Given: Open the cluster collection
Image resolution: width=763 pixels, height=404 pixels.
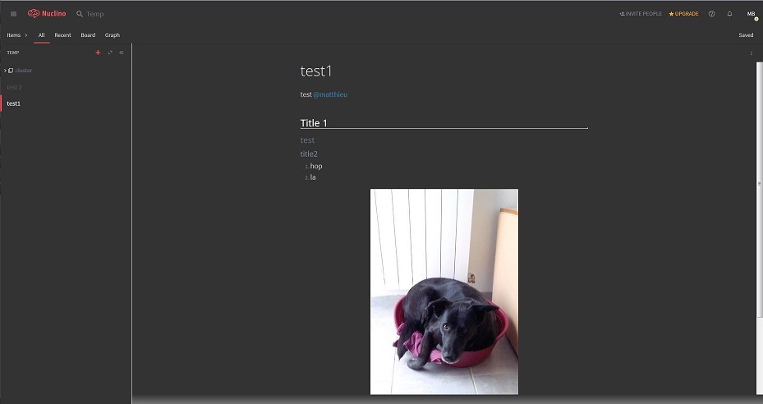Looking at the screenshot, I should coord(23,71).
